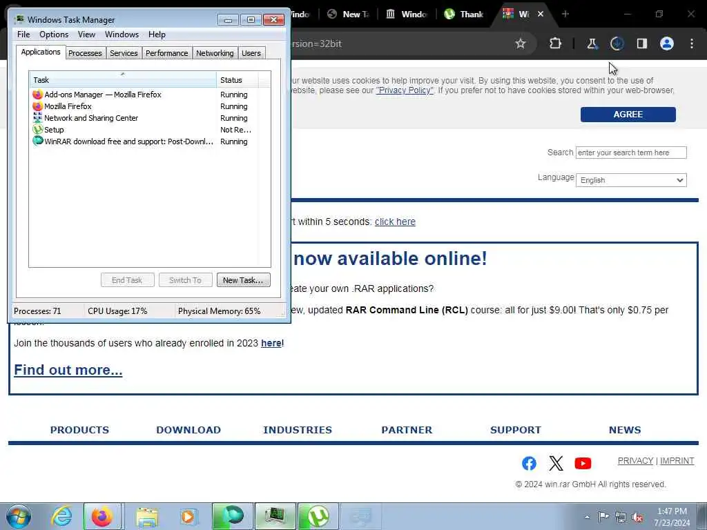707x530 pixels.
Task: Open Internet Explorer from the taskbar
Action: pos(61,516)
